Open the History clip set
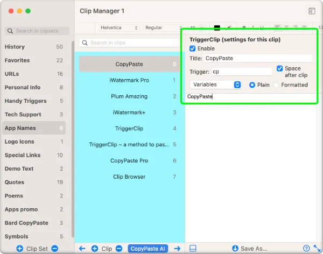Screen dimensions: 323x254 pos(34,47)
